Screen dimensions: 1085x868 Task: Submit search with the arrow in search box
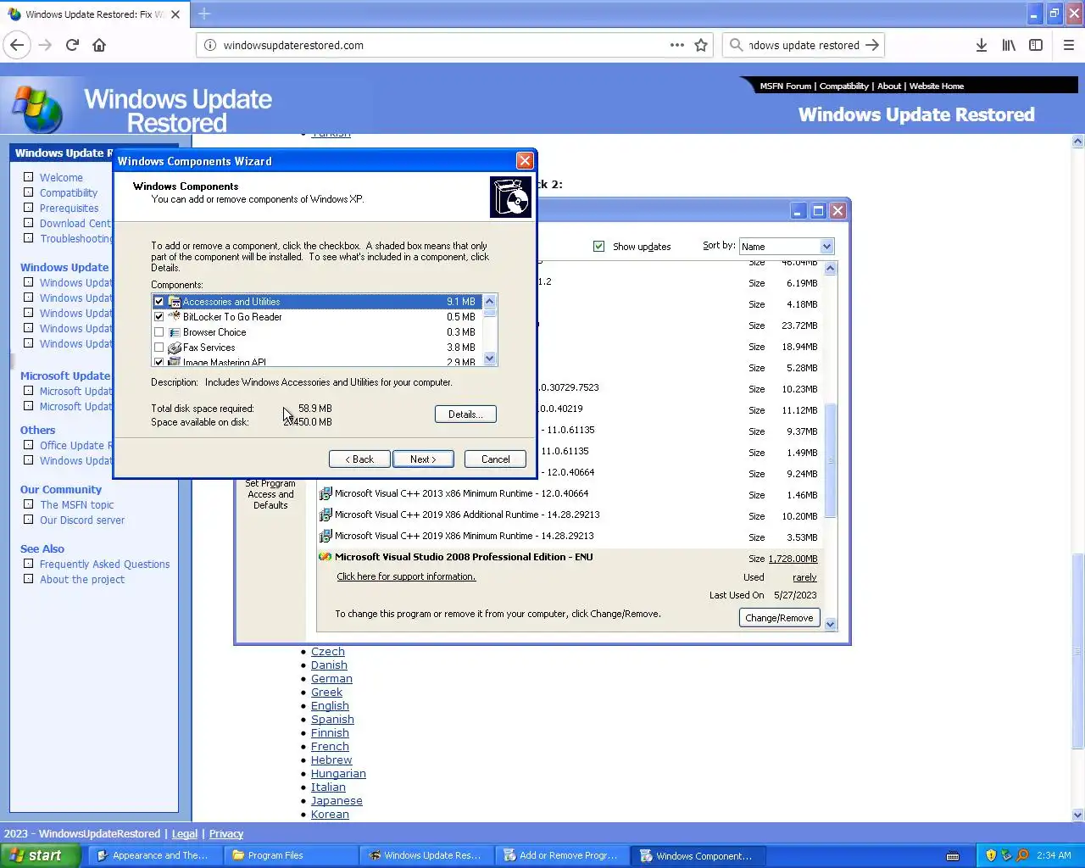pos(872,45)
